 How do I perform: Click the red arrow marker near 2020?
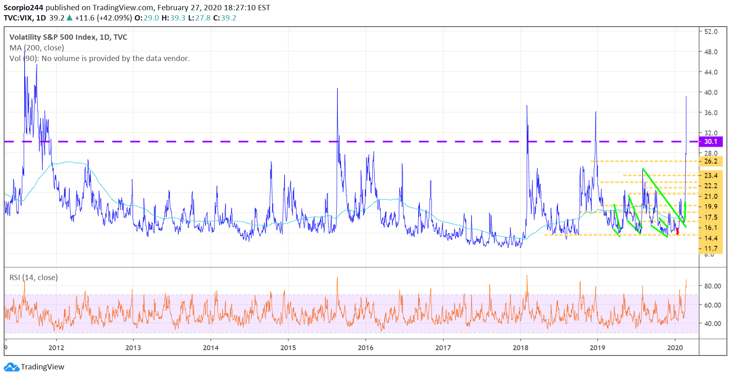click(677, 231)
